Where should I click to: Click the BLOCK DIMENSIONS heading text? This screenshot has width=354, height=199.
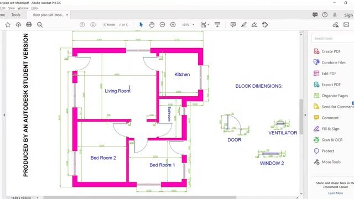259,86
